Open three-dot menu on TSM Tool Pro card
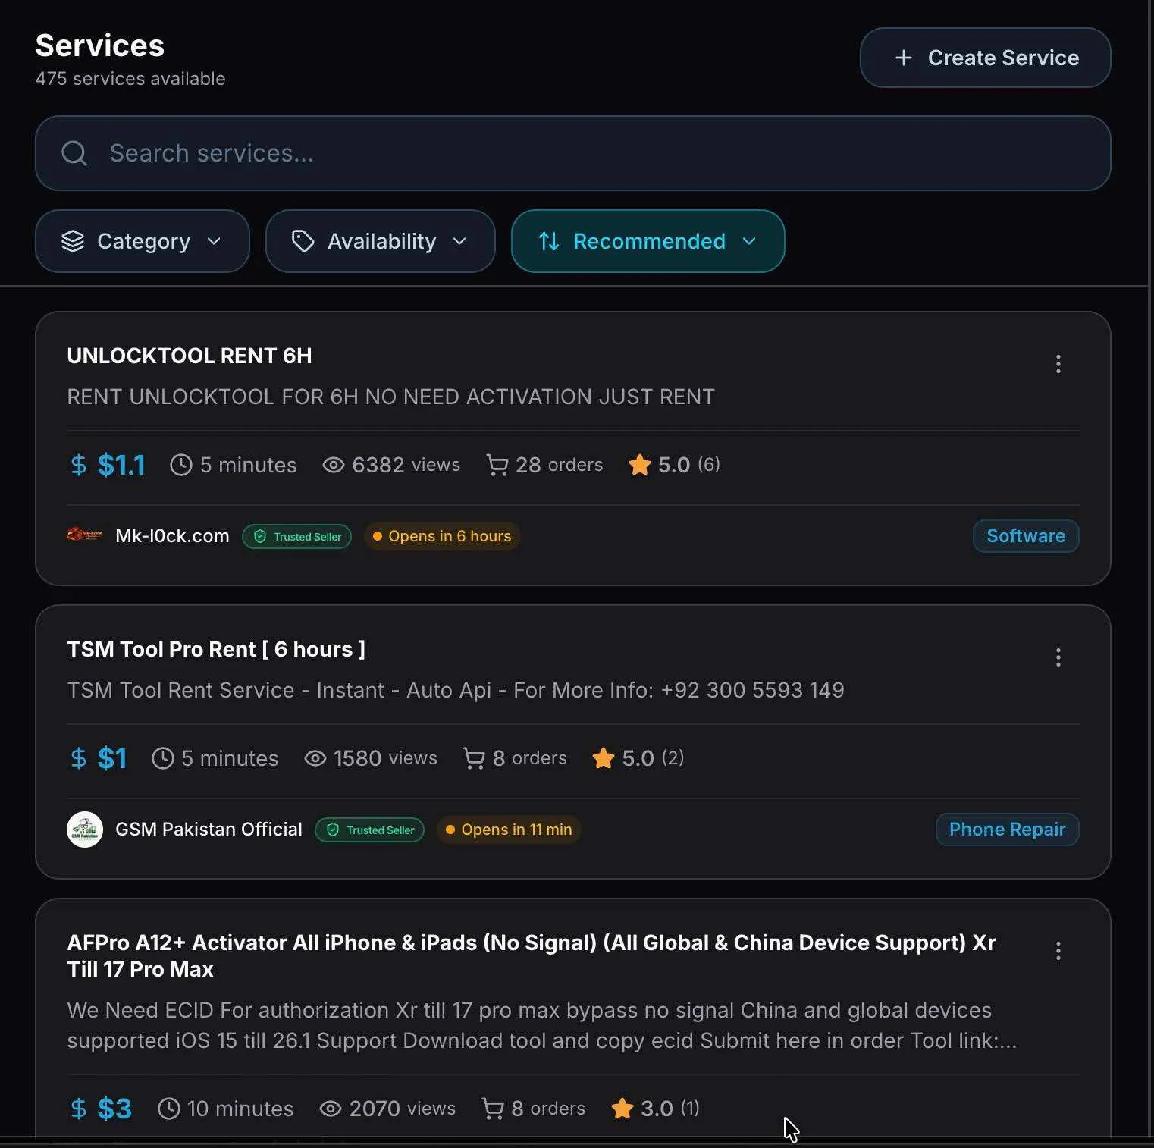1154x1148 pixels. pyautogui.click(x=1058, y=657)
